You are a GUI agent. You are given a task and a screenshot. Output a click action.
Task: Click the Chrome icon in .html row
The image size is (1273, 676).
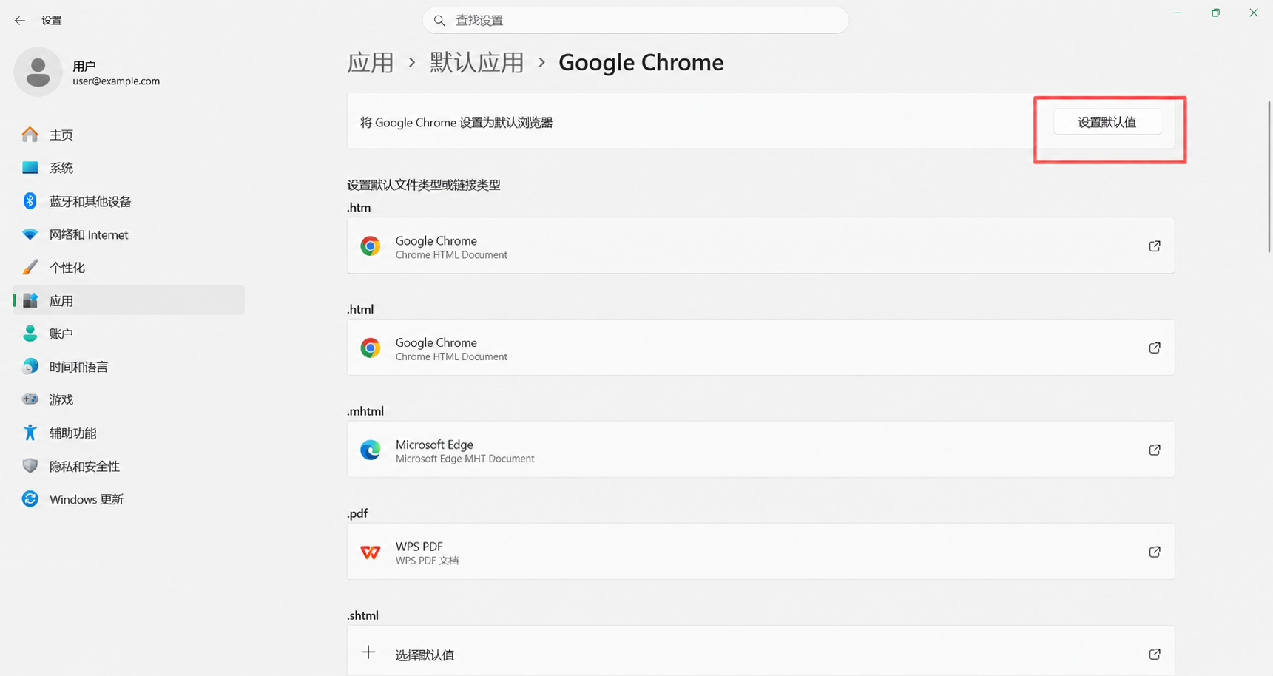point(371,348)
